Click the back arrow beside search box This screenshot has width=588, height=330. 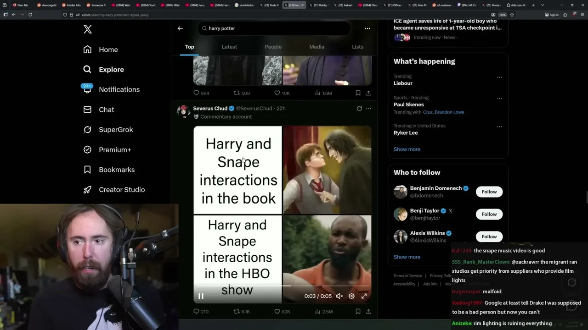tap(180, 28)
